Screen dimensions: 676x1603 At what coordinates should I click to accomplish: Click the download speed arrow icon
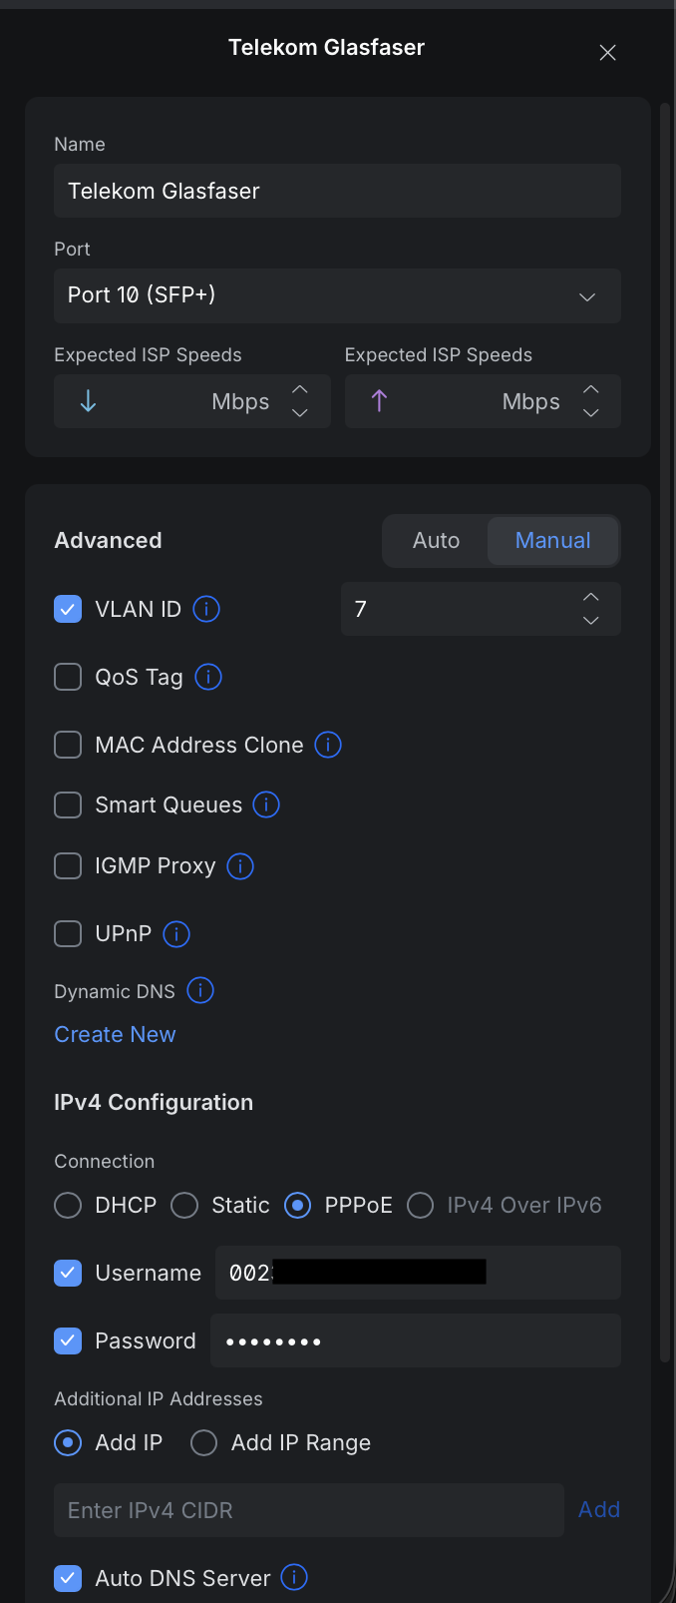(x=88, y=400)
